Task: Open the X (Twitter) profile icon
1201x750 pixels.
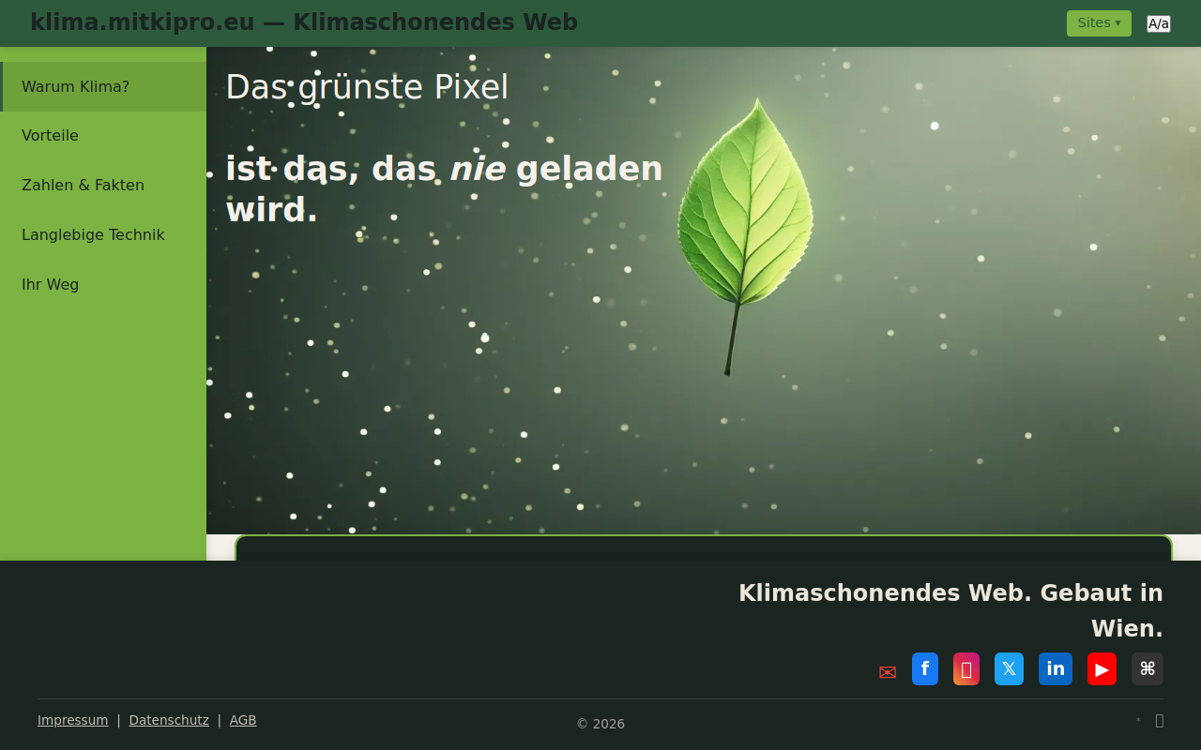Action: 1009,668
